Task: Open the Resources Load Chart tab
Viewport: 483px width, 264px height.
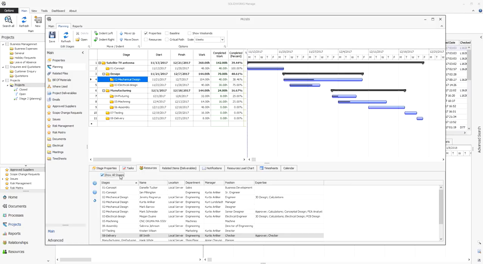Action: point(240,168)
